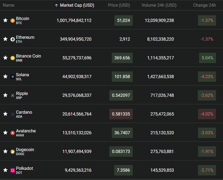This screenshot has height=180, width=223.
Task: Open the Bitcoin coin name link
Action: 23,18
